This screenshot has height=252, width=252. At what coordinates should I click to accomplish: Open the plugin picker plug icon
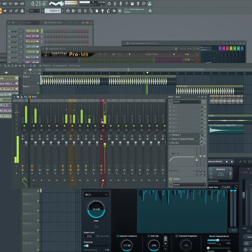point(103,11)
